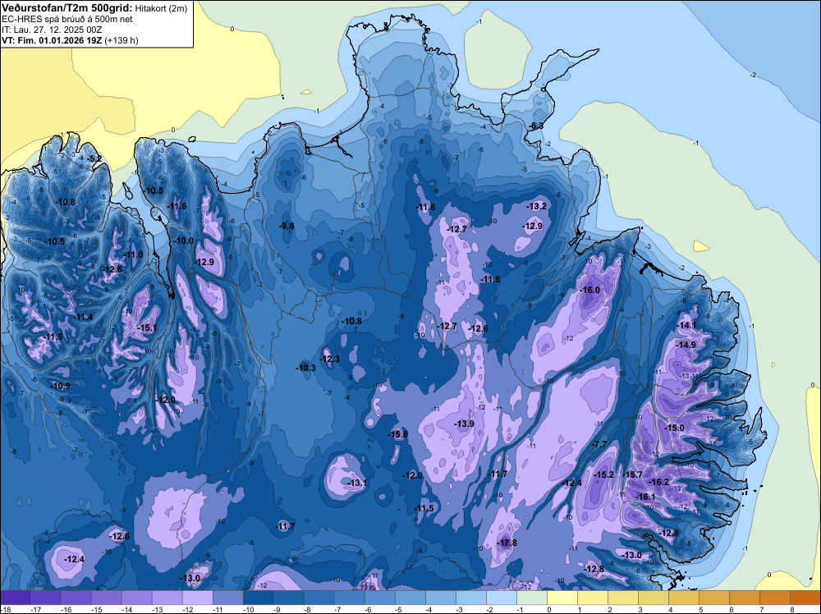
Task: Click the -15.2 temperature value
Action: [x=603, y=474]
